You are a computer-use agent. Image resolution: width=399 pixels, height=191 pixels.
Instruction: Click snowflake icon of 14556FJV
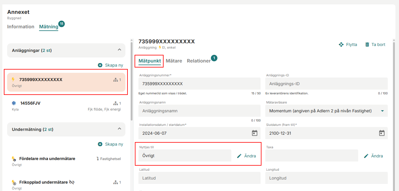pos(14,103)
